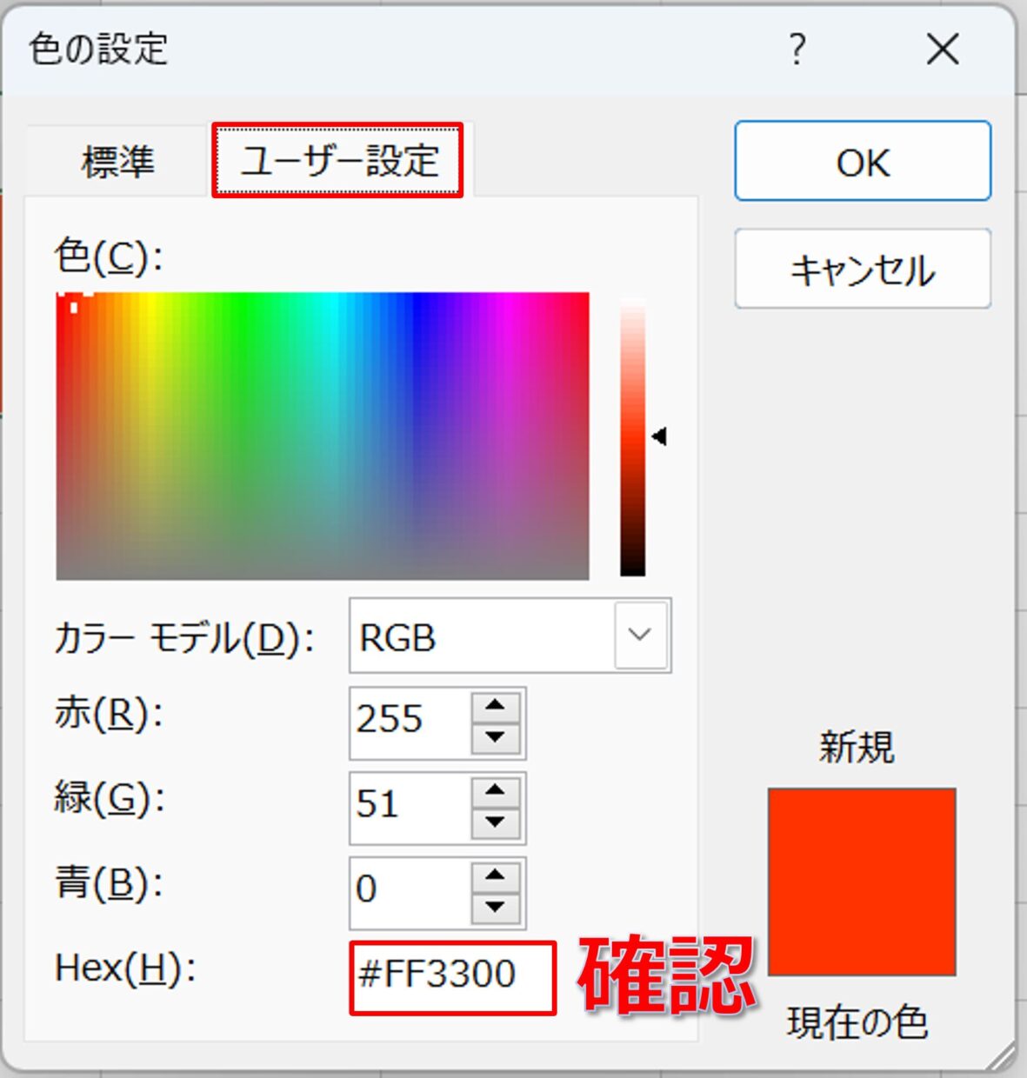Click the キャンセル button

(863, 269)
